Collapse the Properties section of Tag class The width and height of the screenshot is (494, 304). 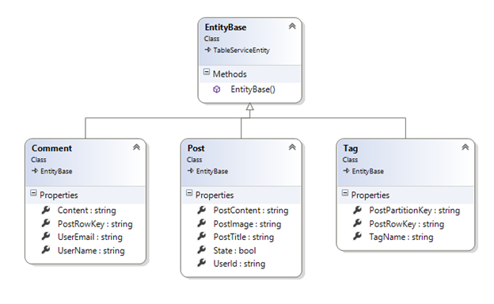[x=345, y=193]
